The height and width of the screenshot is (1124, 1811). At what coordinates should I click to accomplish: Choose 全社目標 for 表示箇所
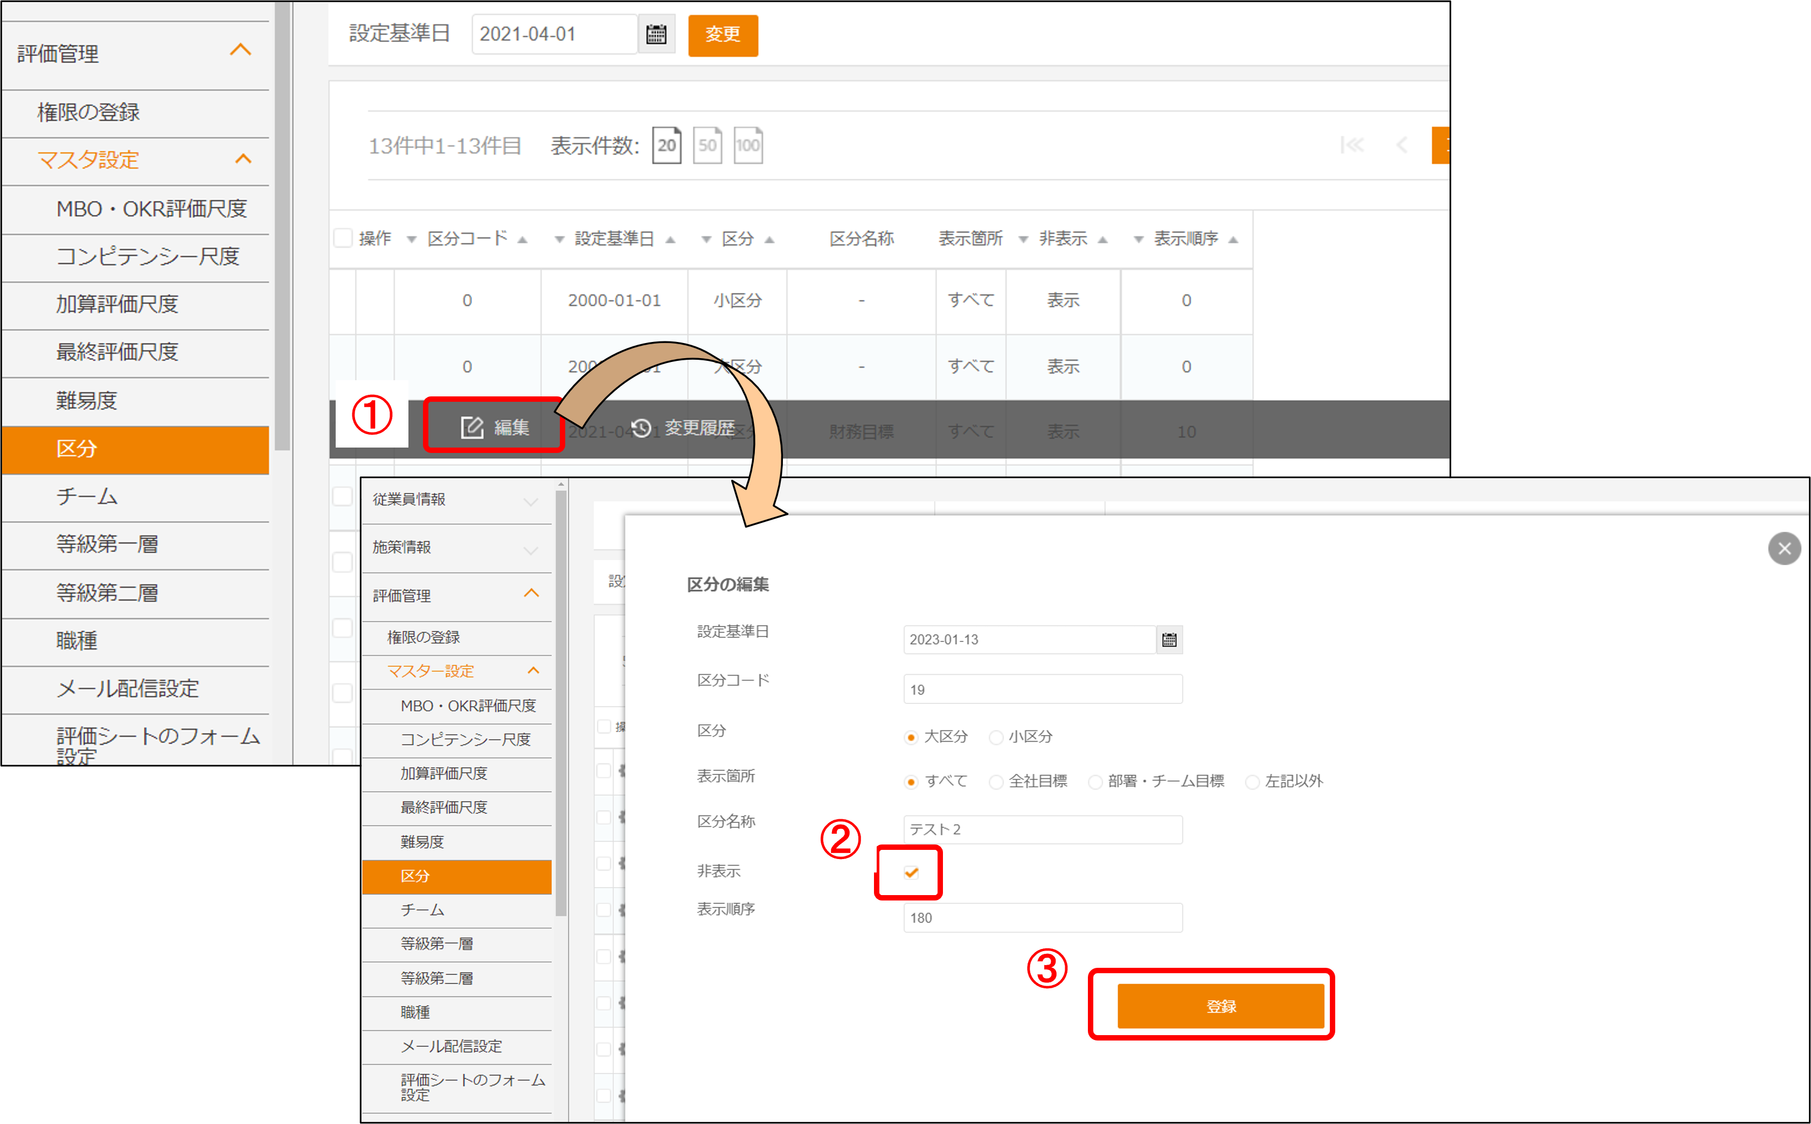[996, 781]
